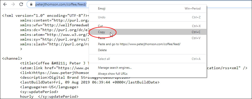Click the lastBuildDate line text
Image resolution: width=252 pixels, height=99 pixels.
(x=90, y=82)
